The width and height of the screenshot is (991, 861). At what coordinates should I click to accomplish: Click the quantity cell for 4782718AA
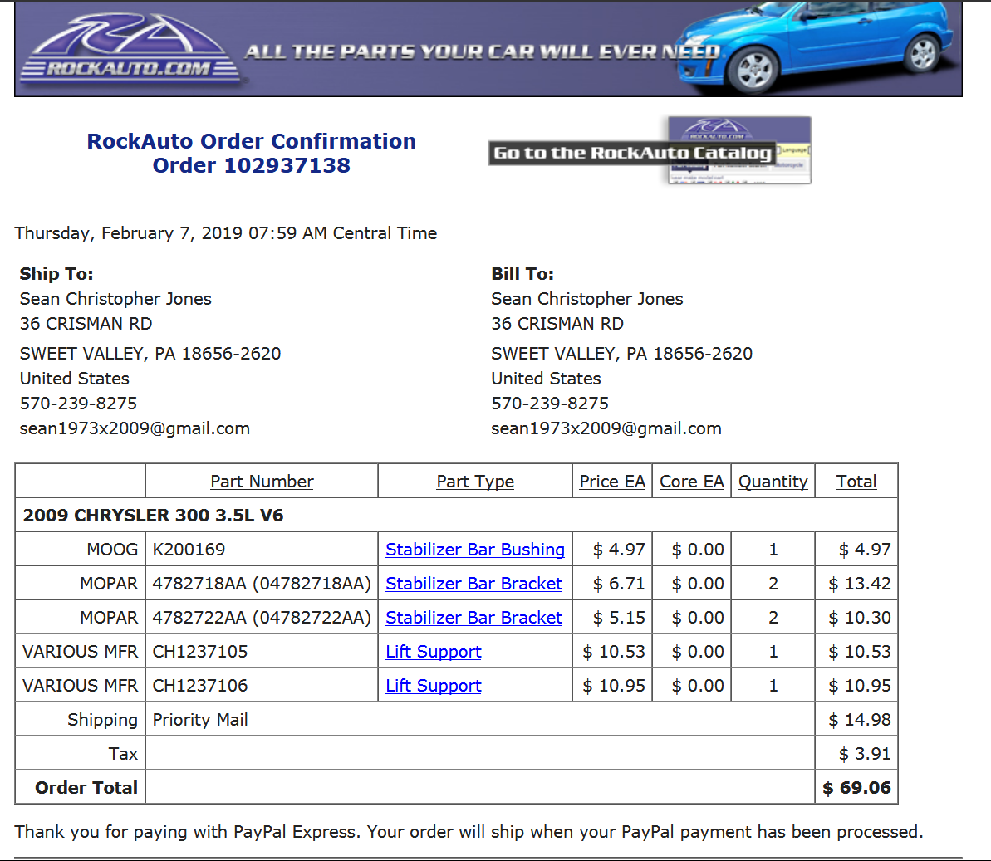773,584
